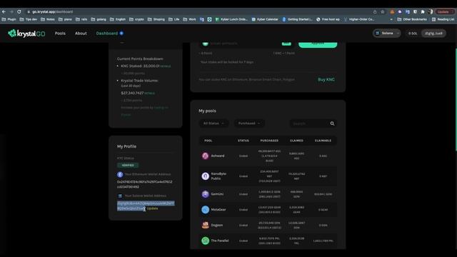Open the connected wallet address button
This screenshot has width=457, height=257.
tap(433, 34)
